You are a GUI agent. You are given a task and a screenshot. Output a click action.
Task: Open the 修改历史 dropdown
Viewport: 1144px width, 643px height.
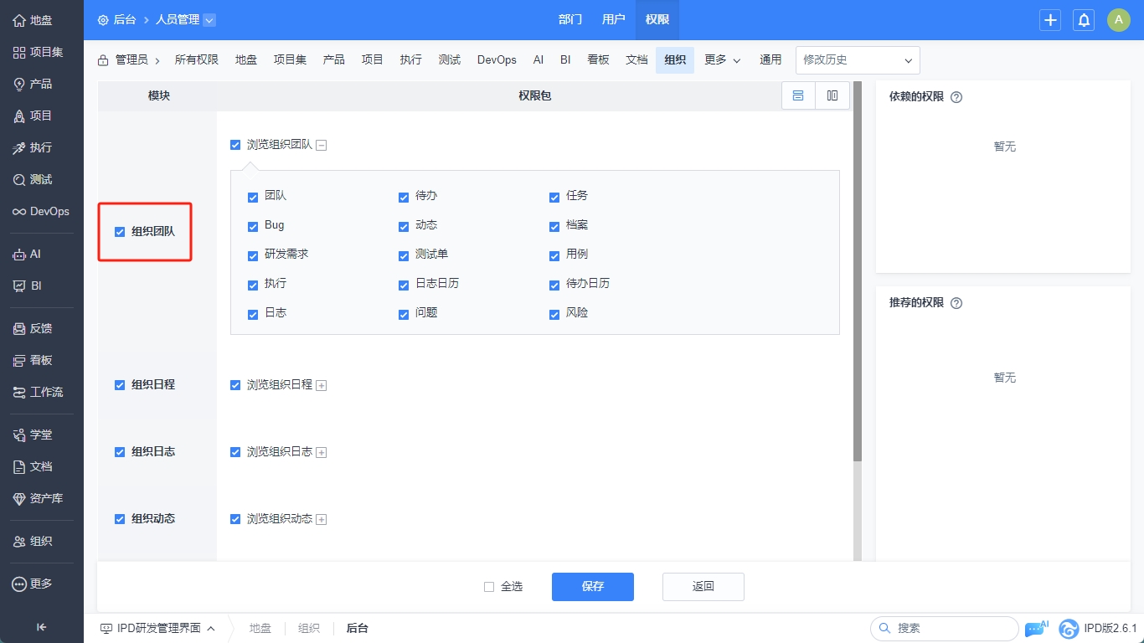857,60
